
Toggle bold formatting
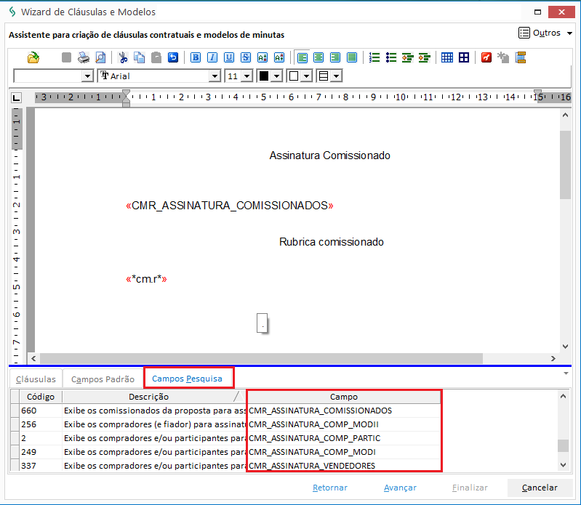[x=196, y=57]
